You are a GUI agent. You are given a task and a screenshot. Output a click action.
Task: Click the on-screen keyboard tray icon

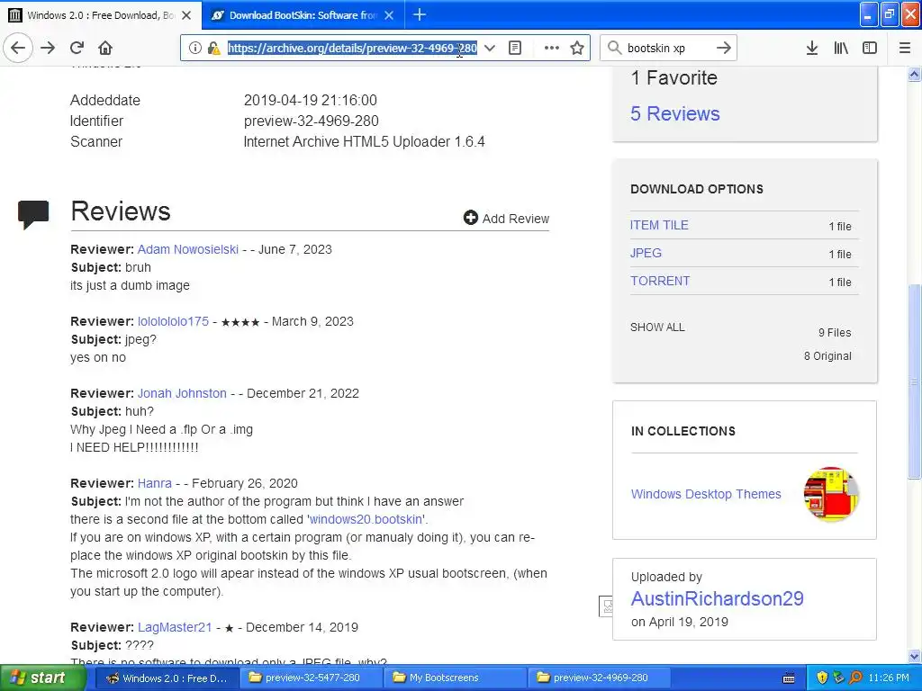click(789, 678)
